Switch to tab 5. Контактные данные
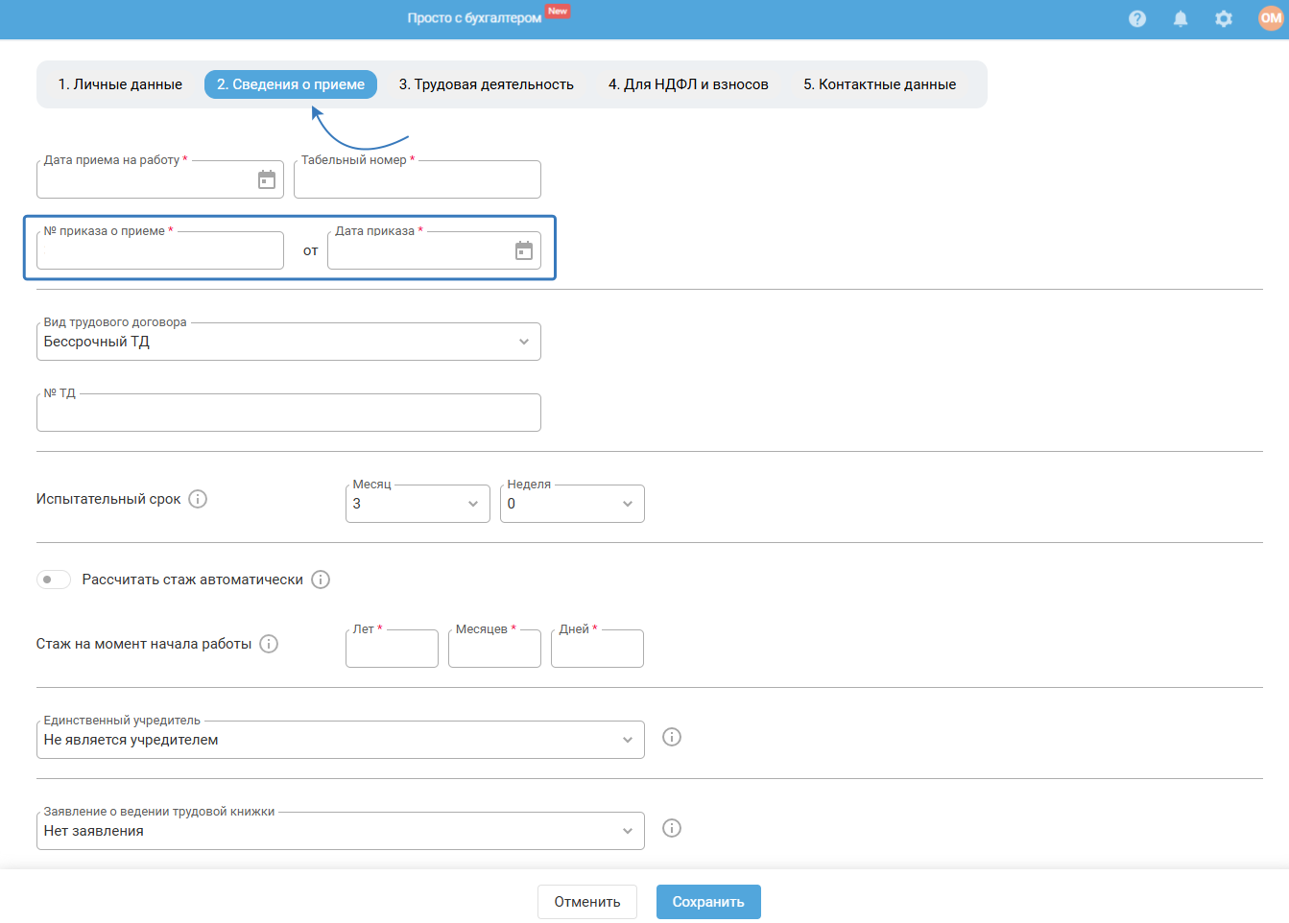The image size is (1289, 923). point(880,84)
